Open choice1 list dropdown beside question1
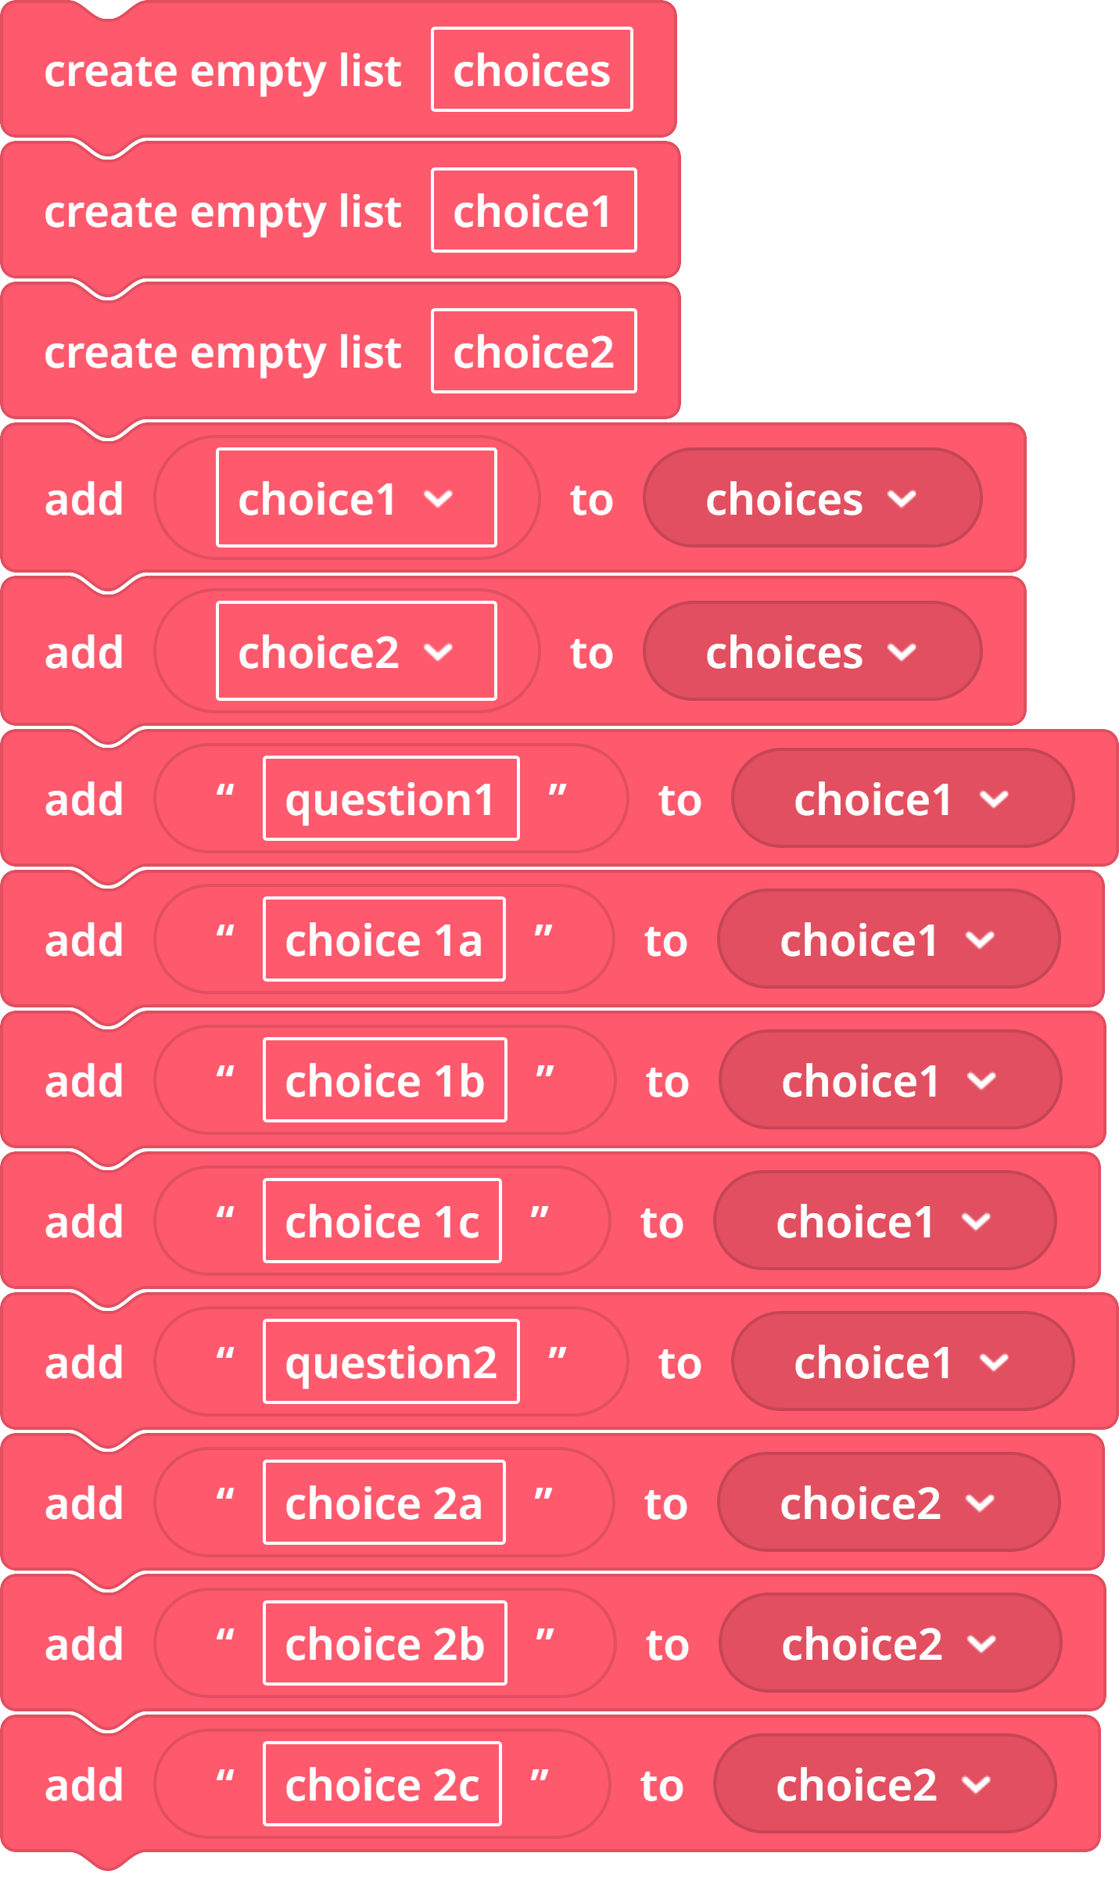This screenshot has height=1896, width=1119. pyautogui.click(x=902, y=799)
